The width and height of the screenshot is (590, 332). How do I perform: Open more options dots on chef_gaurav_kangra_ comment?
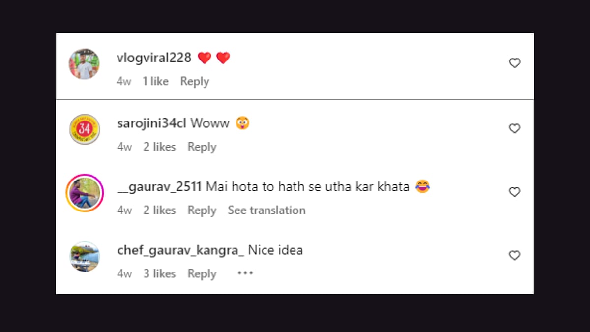(x=245, y=273)
